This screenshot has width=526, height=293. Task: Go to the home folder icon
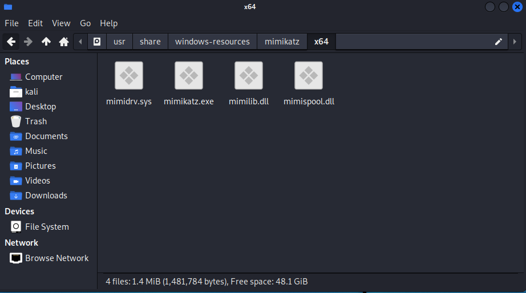point(64,42)
